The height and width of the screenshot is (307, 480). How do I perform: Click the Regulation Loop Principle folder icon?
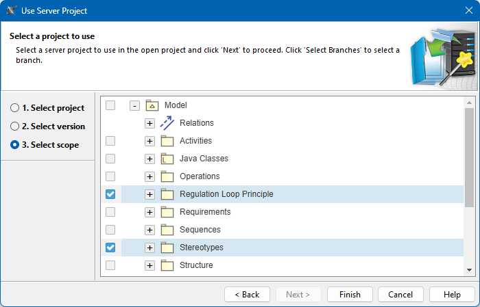167,194
